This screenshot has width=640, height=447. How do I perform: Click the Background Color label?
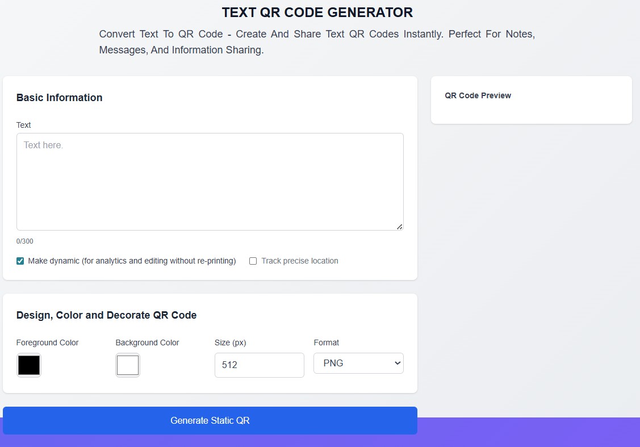(147, 342)
